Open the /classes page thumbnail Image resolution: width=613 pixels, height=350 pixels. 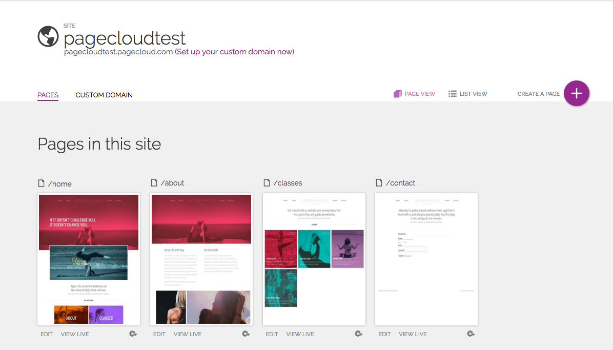pyautogui.click(x=314, y=259)
